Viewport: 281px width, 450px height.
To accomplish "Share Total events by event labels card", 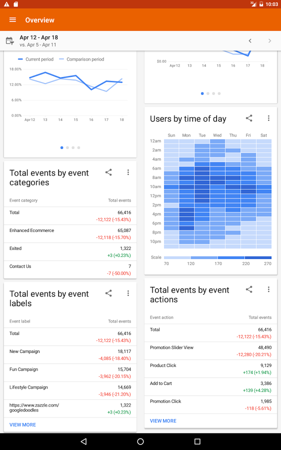I will click(108, 293).
